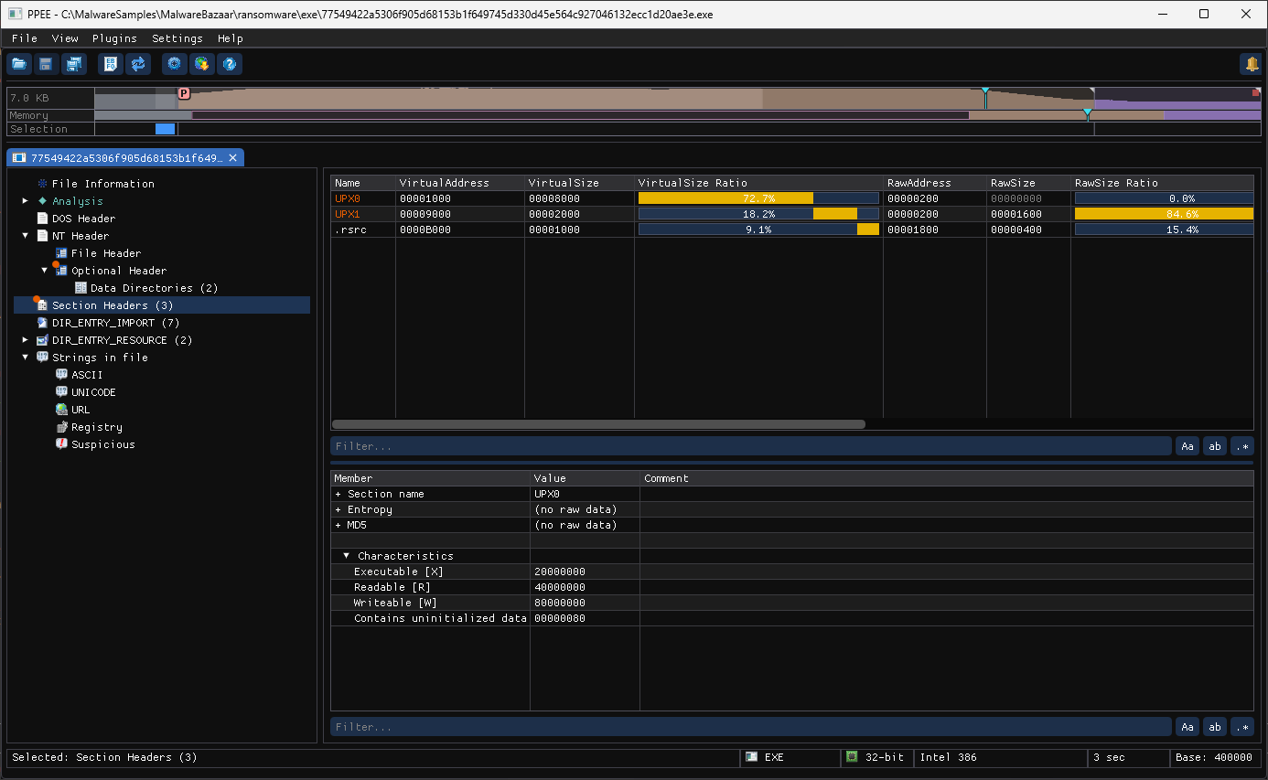Viewport: 1268px width, 780px height.
Task: Expand the Entropy row plus sign
Action: (338, 509)
